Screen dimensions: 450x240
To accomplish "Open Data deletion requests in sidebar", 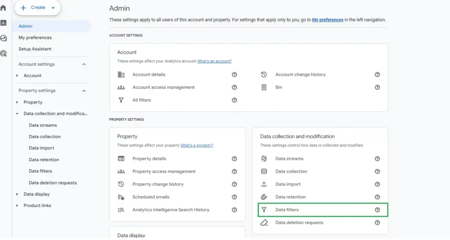I will coord(53,183).
